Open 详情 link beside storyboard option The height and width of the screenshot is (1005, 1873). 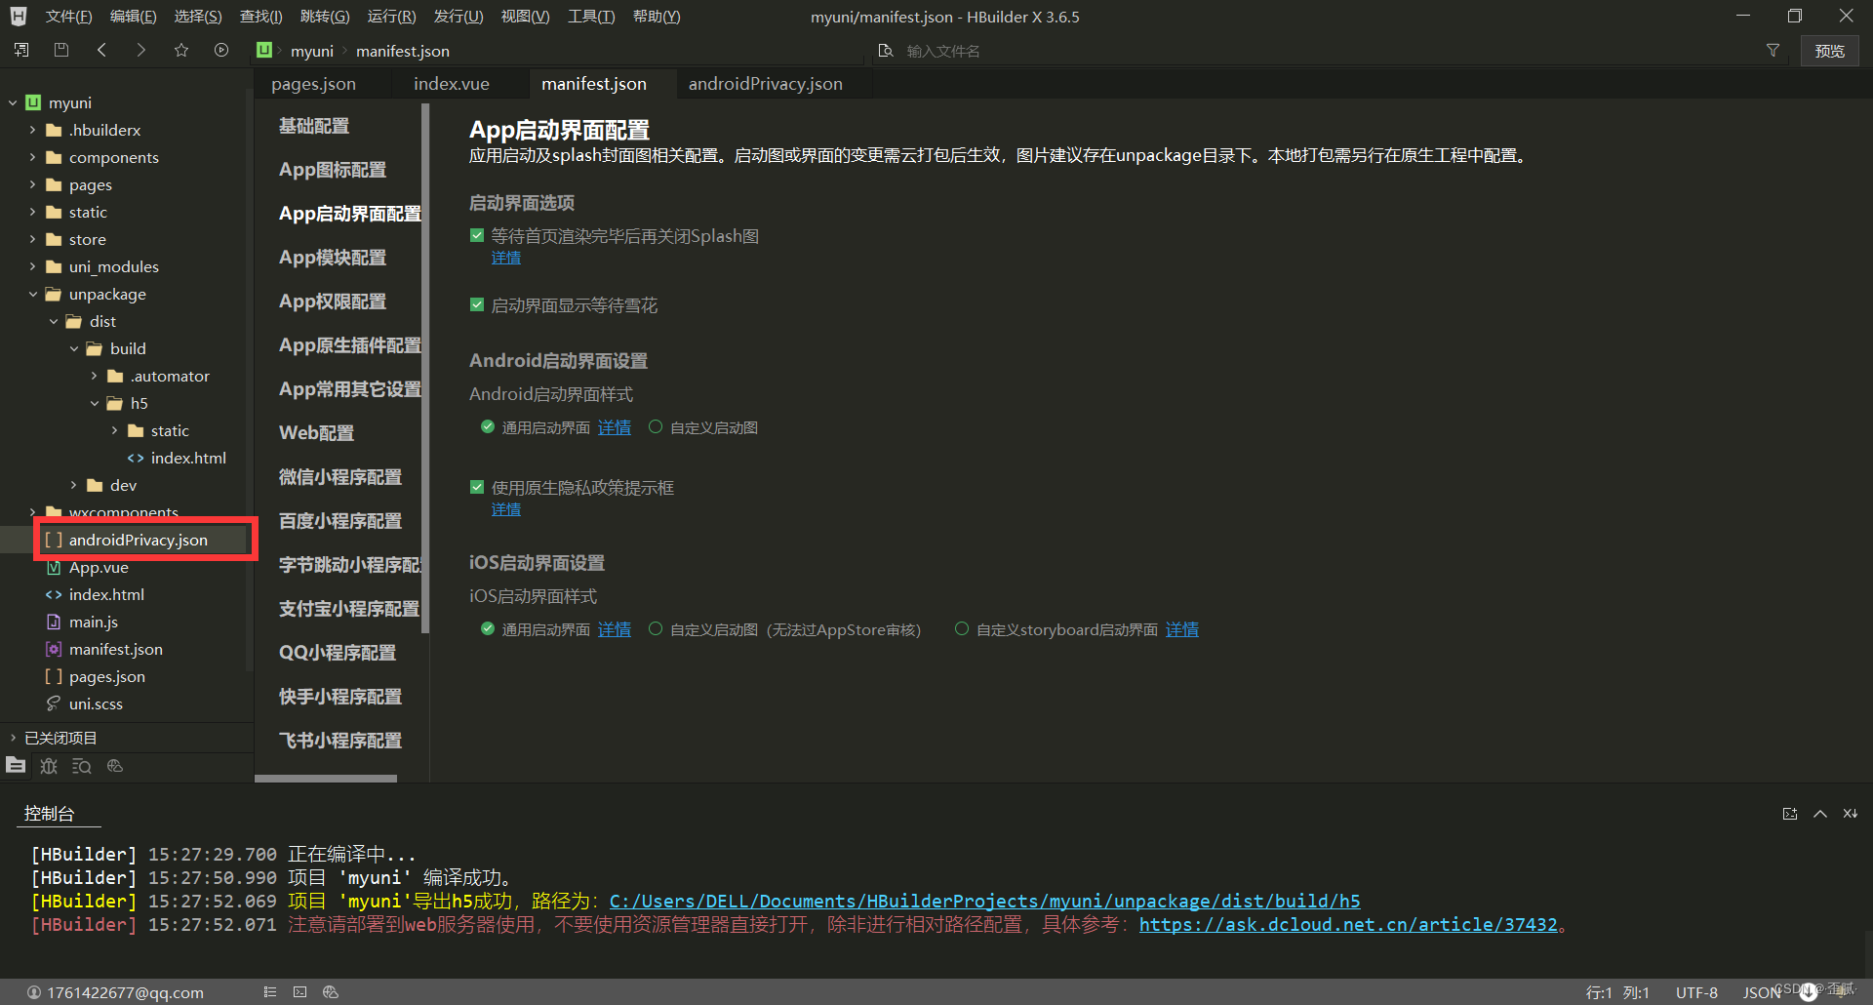1182,629
